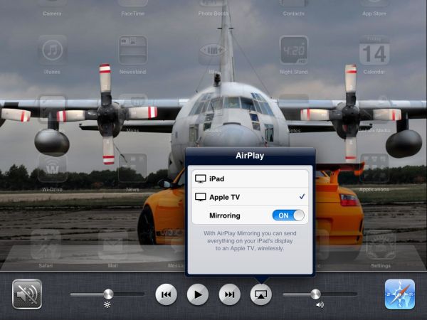Screen dimensions: 427x320
Task: Open the dimmed Safari icon in dock
Action: 46,245
